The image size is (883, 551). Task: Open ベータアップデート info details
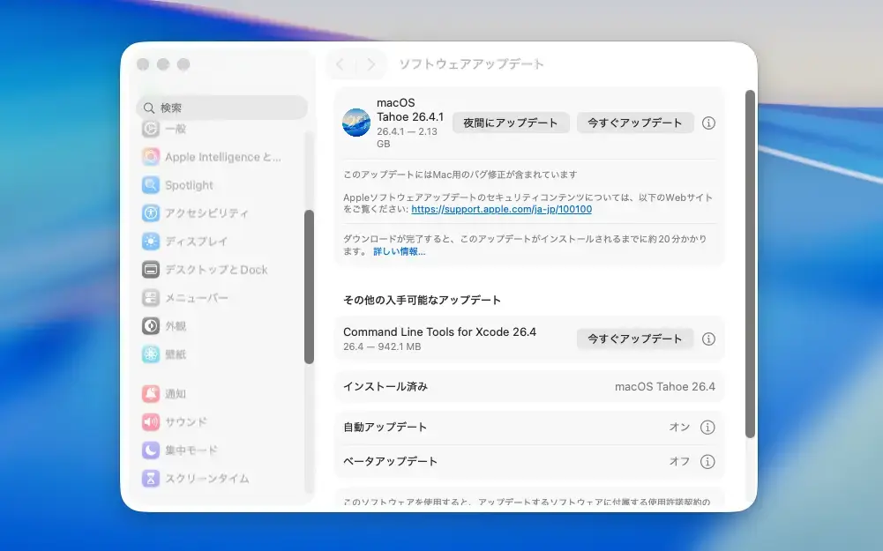(x=707, y=461)
